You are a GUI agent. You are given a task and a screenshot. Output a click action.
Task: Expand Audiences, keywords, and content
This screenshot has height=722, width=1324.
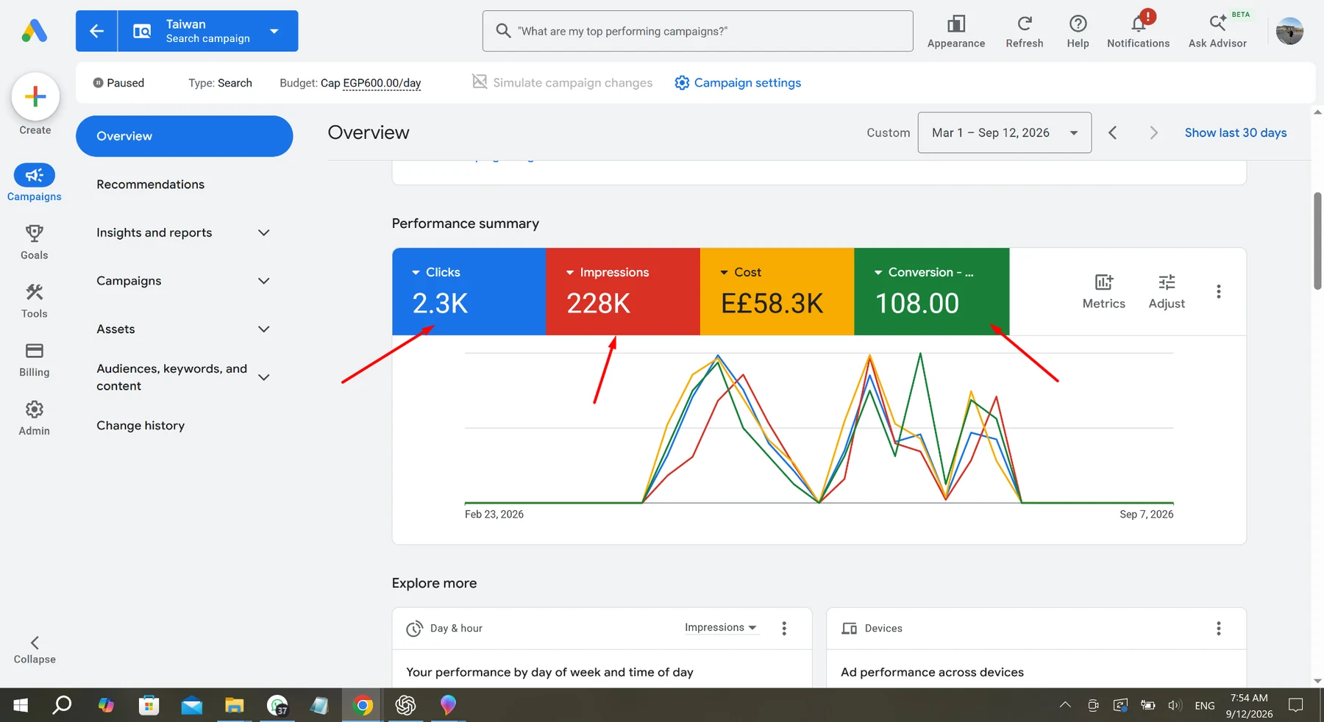(184, 377)
